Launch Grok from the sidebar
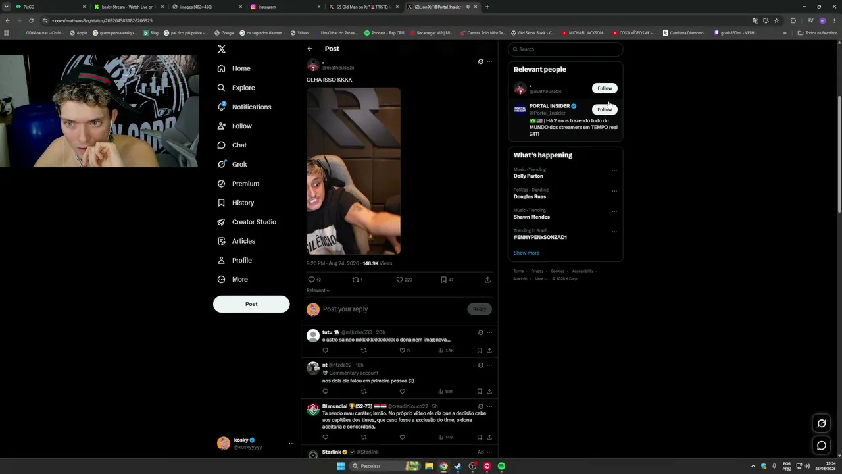This screenshot has height=474, width=842. pos(232,164)
